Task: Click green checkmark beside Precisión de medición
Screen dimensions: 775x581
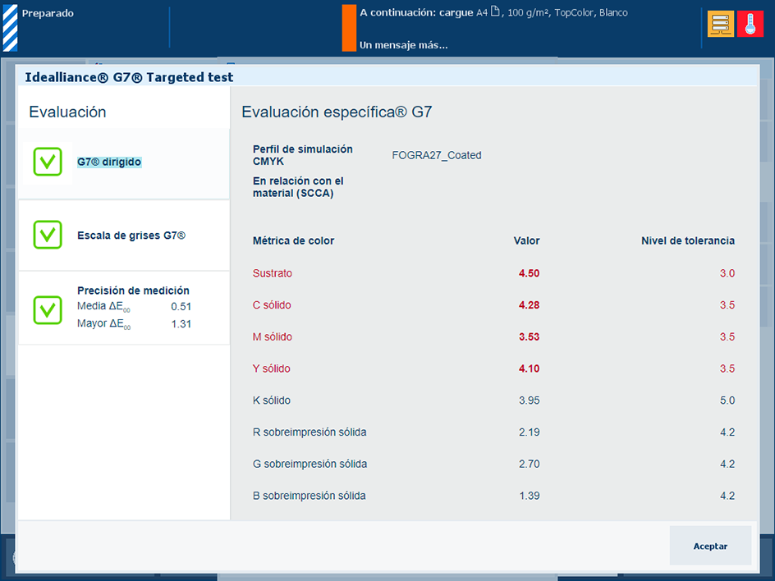Action: [48, 310]
